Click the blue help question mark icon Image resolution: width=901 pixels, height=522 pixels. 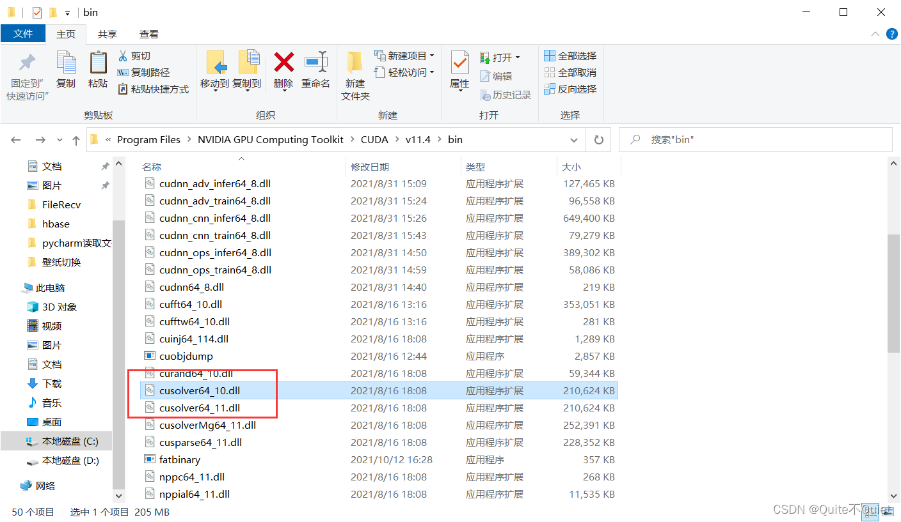[x=892, y=34]
